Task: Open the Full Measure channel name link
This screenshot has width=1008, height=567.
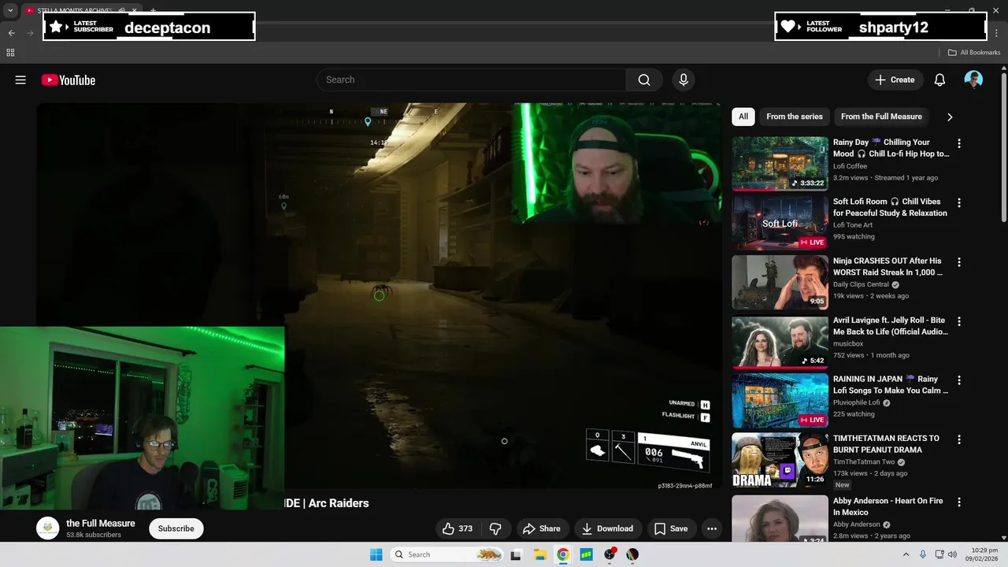Action: click(100, 523)
